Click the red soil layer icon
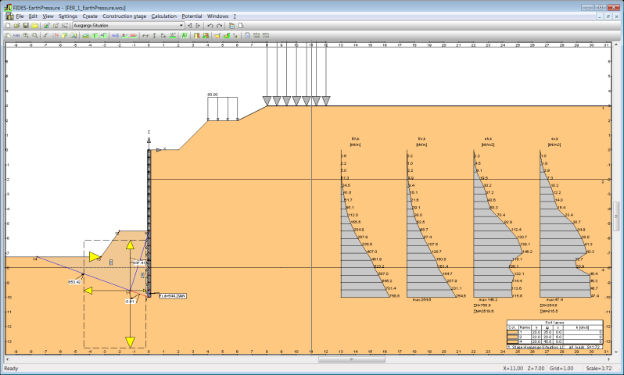Screen dimensions: 624x375 click(133, 35)
